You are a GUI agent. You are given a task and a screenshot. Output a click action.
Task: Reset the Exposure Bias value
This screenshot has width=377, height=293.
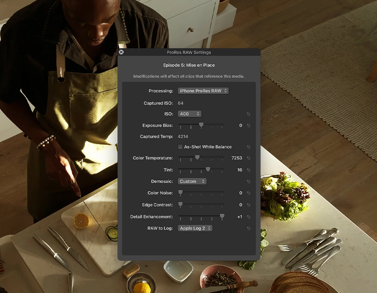tap(248, 126)
